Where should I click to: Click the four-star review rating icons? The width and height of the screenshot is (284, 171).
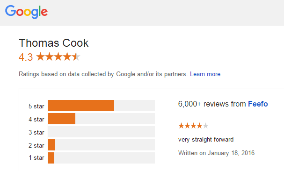(x=193, y=125)
